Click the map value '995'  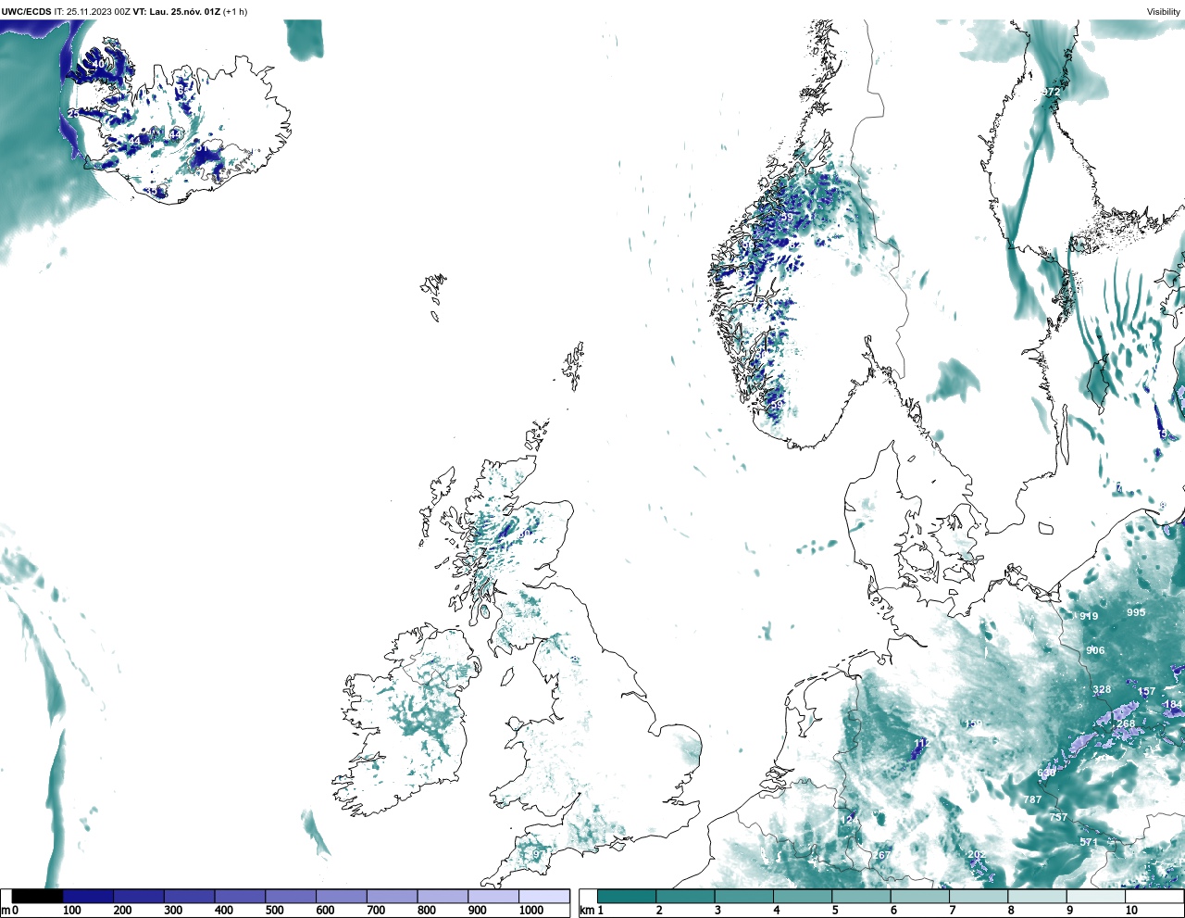[x=1136, y=612]
